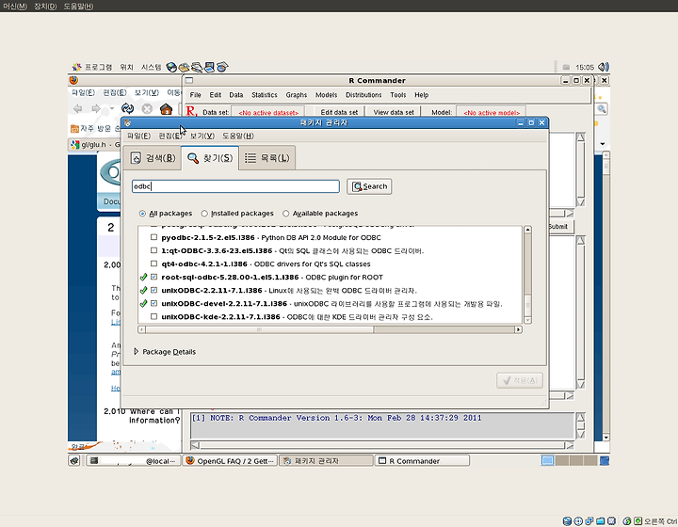
Task: Open the Statistics menu in R Commander
Action: (x=265, y=95)
